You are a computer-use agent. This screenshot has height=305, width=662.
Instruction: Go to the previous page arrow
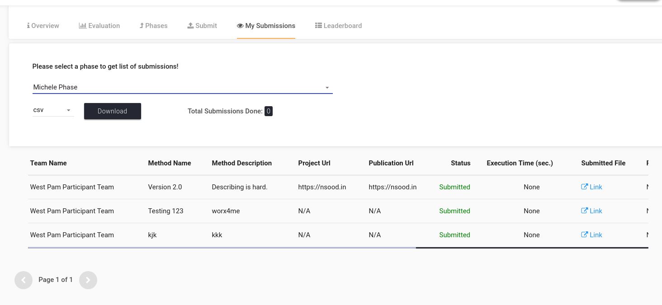click(x=24, y=280)
